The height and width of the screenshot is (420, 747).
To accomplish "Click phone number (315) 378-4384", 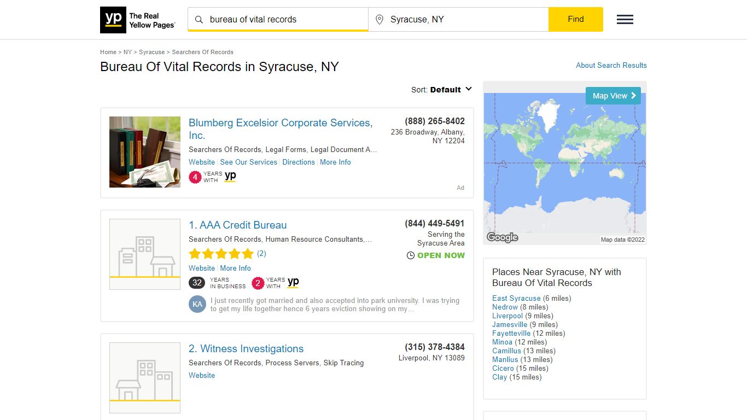I will (x=435, y=347).
